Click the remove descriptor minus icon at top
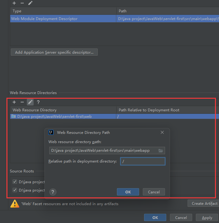 [22, 3]
